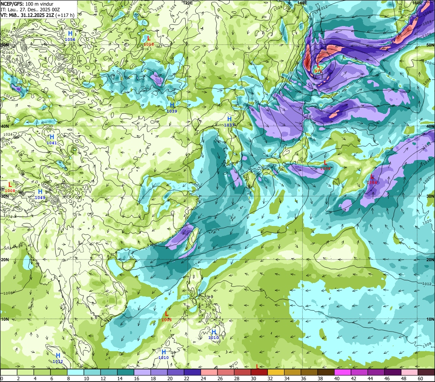Pick the light green 2–4 legend swatch
This screenshot has width=435, height=382.
pyautogui.click(x=26, y=372)
